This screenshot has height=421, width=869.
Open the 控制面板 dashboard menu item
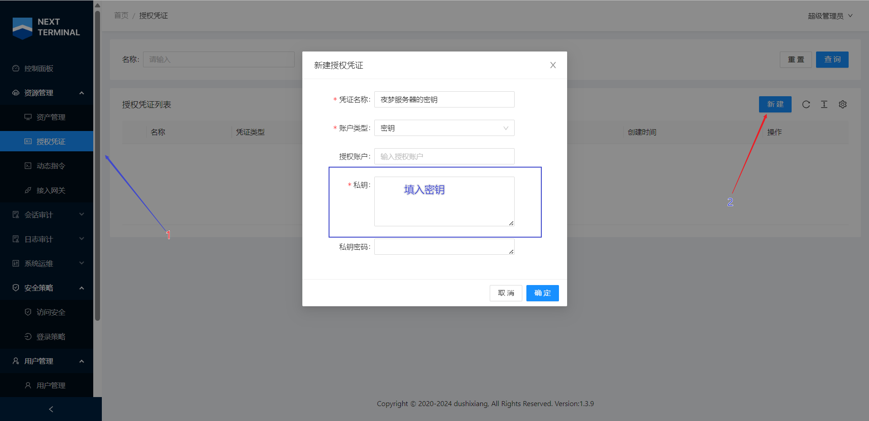point(39,68)
